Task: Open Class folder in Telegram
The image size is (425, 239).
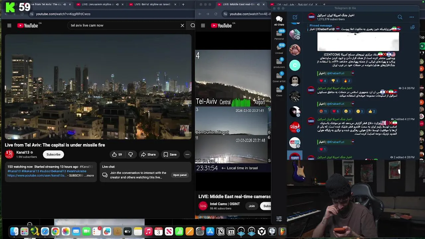Action: coord(279,91)
